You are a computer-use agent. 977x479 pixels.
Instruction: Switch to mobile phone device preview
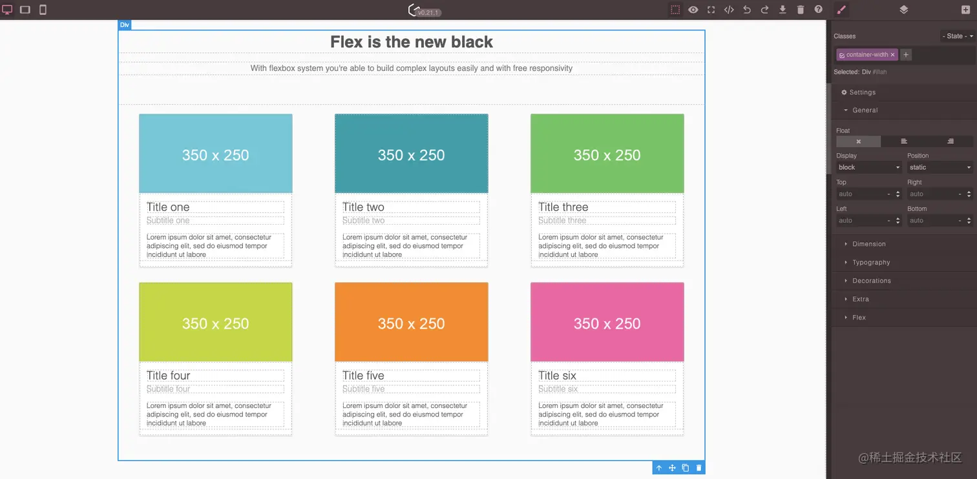[43, 10]
